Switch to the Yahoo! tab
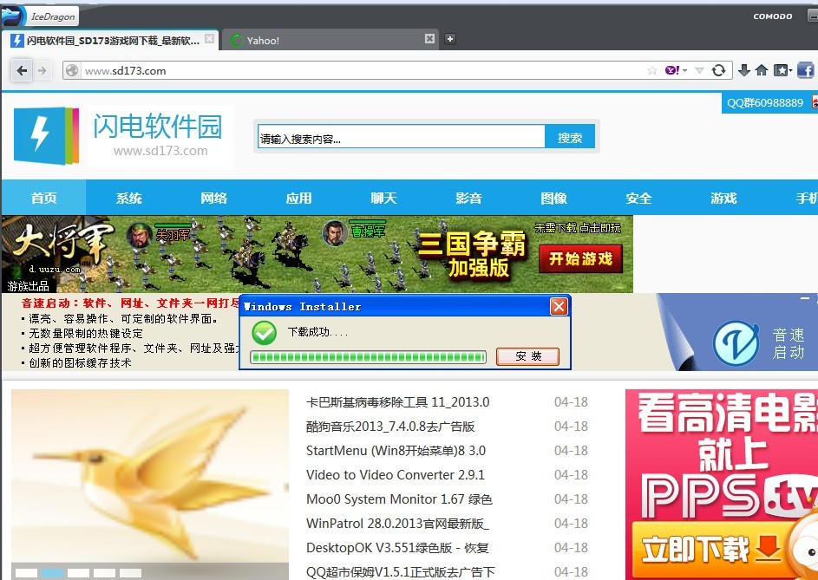 [330, 40]
